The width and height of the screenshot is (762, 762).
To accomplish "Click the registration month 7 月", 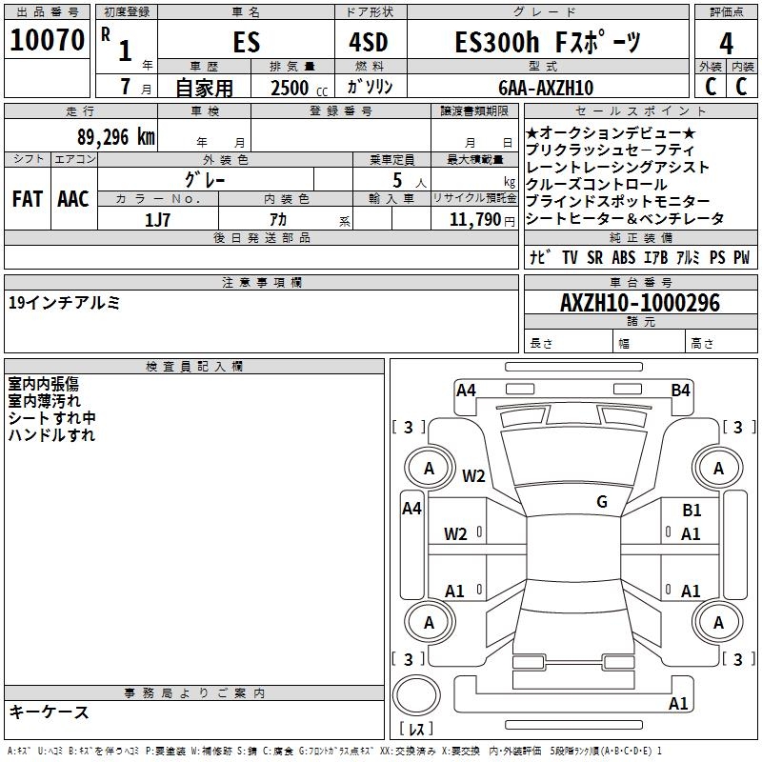I will pos(135,87).
